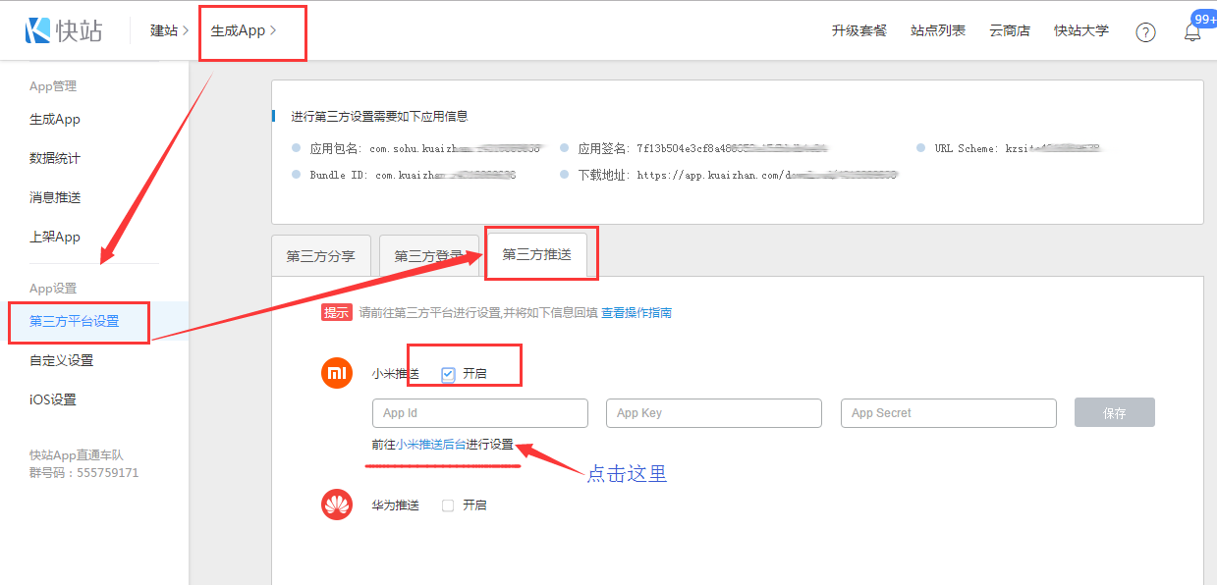Open the 查看操作指南 link
This screenshot has height=585, width=1217.
[636, 313]
